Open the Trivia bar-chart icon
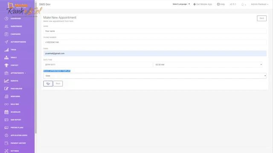The height and width of the screenshot is (153, 273). coord(6,50)
